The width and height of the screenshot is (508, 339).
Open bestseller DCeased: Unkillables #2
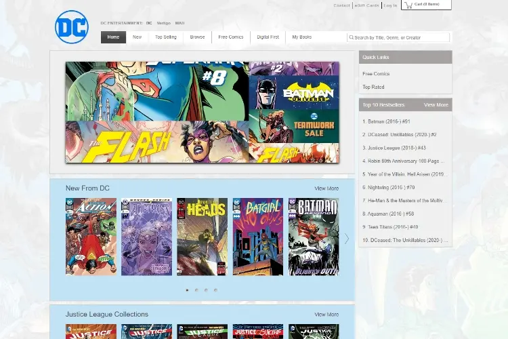click(400, 134)
